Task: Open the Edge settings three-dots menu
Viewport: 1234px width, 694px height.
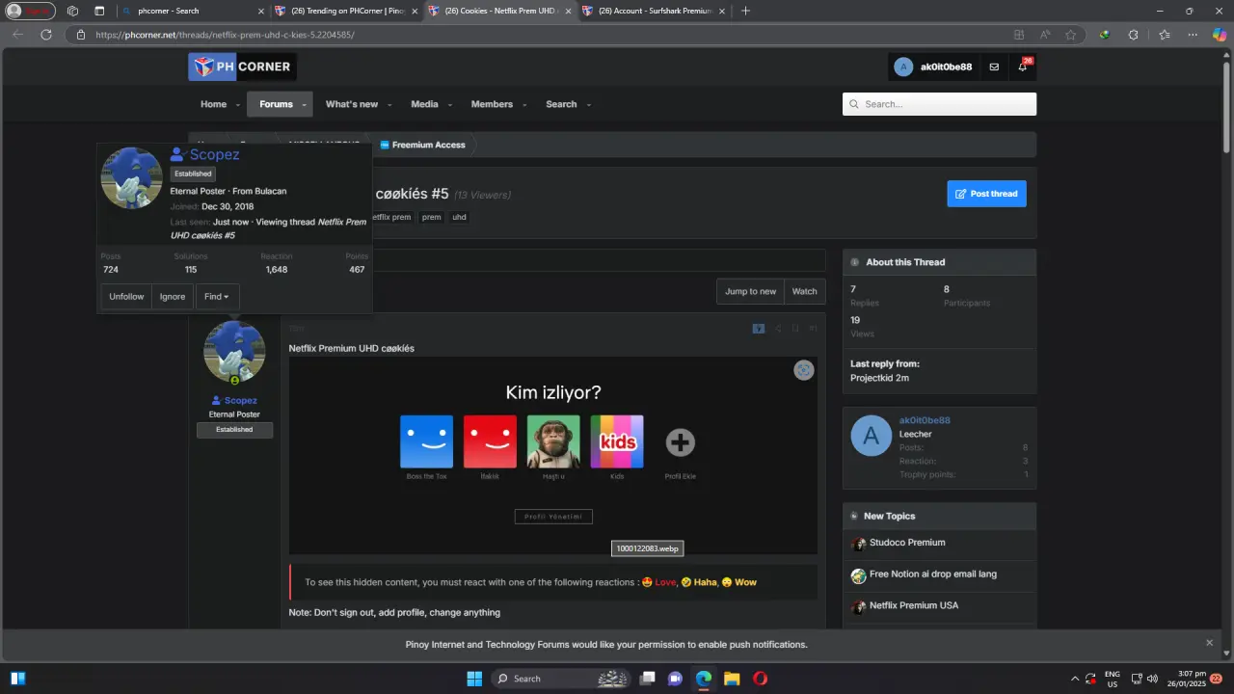Action: click(1193, 35)
